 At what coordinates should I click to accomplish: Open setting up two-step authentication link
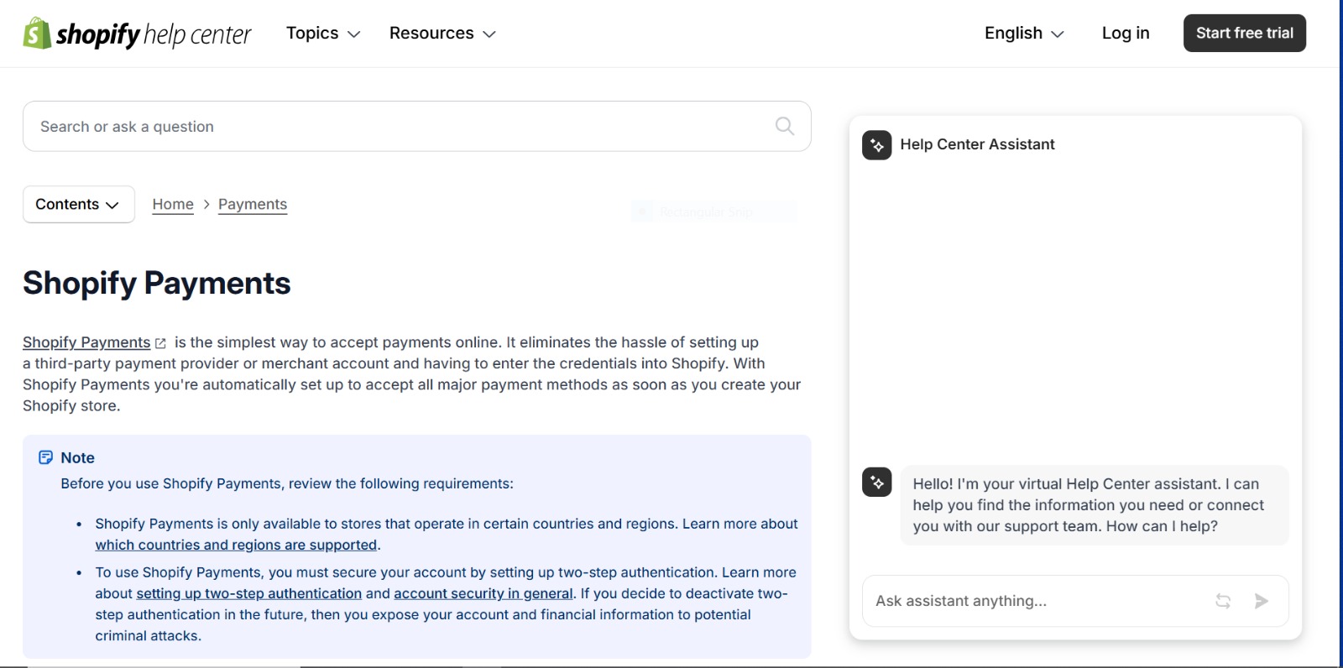[249, 593]
